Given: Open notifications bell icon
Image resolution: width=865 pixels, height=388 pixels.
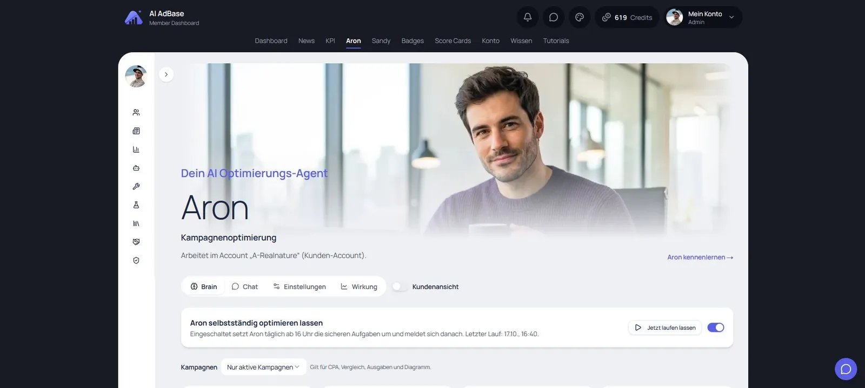Looking at the screenshot, I should pyautogui.click(x=528, y=17).
